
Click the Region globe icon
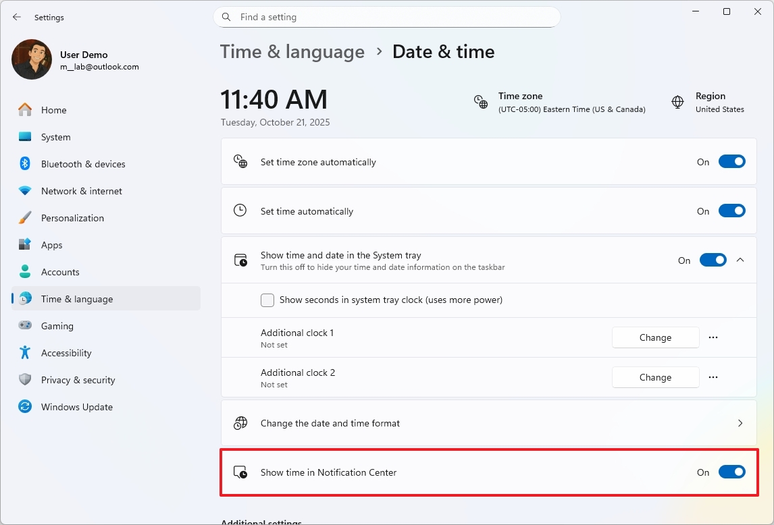coord(677,102)
